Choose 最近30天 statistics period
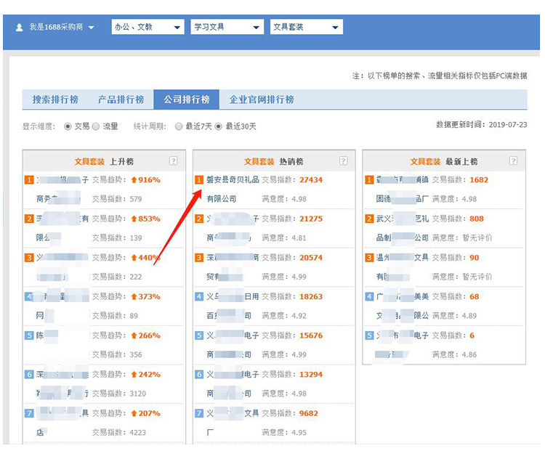Screen dimensions: 545x472 (218, 126)
